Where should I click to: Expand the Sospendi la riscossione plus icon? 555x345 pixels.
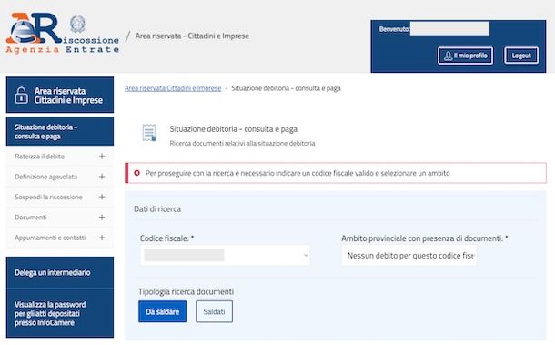tap(102, 197)
